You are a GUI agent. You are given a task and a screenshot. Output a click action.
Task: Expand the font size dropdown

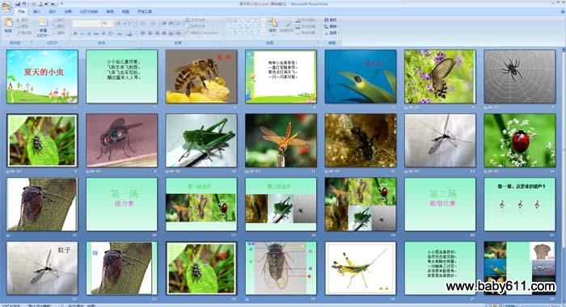[x=111, y=23]
